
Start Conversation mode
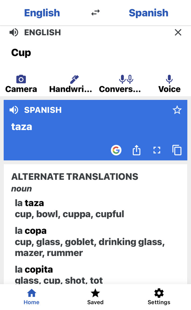[x=120, y=84]
